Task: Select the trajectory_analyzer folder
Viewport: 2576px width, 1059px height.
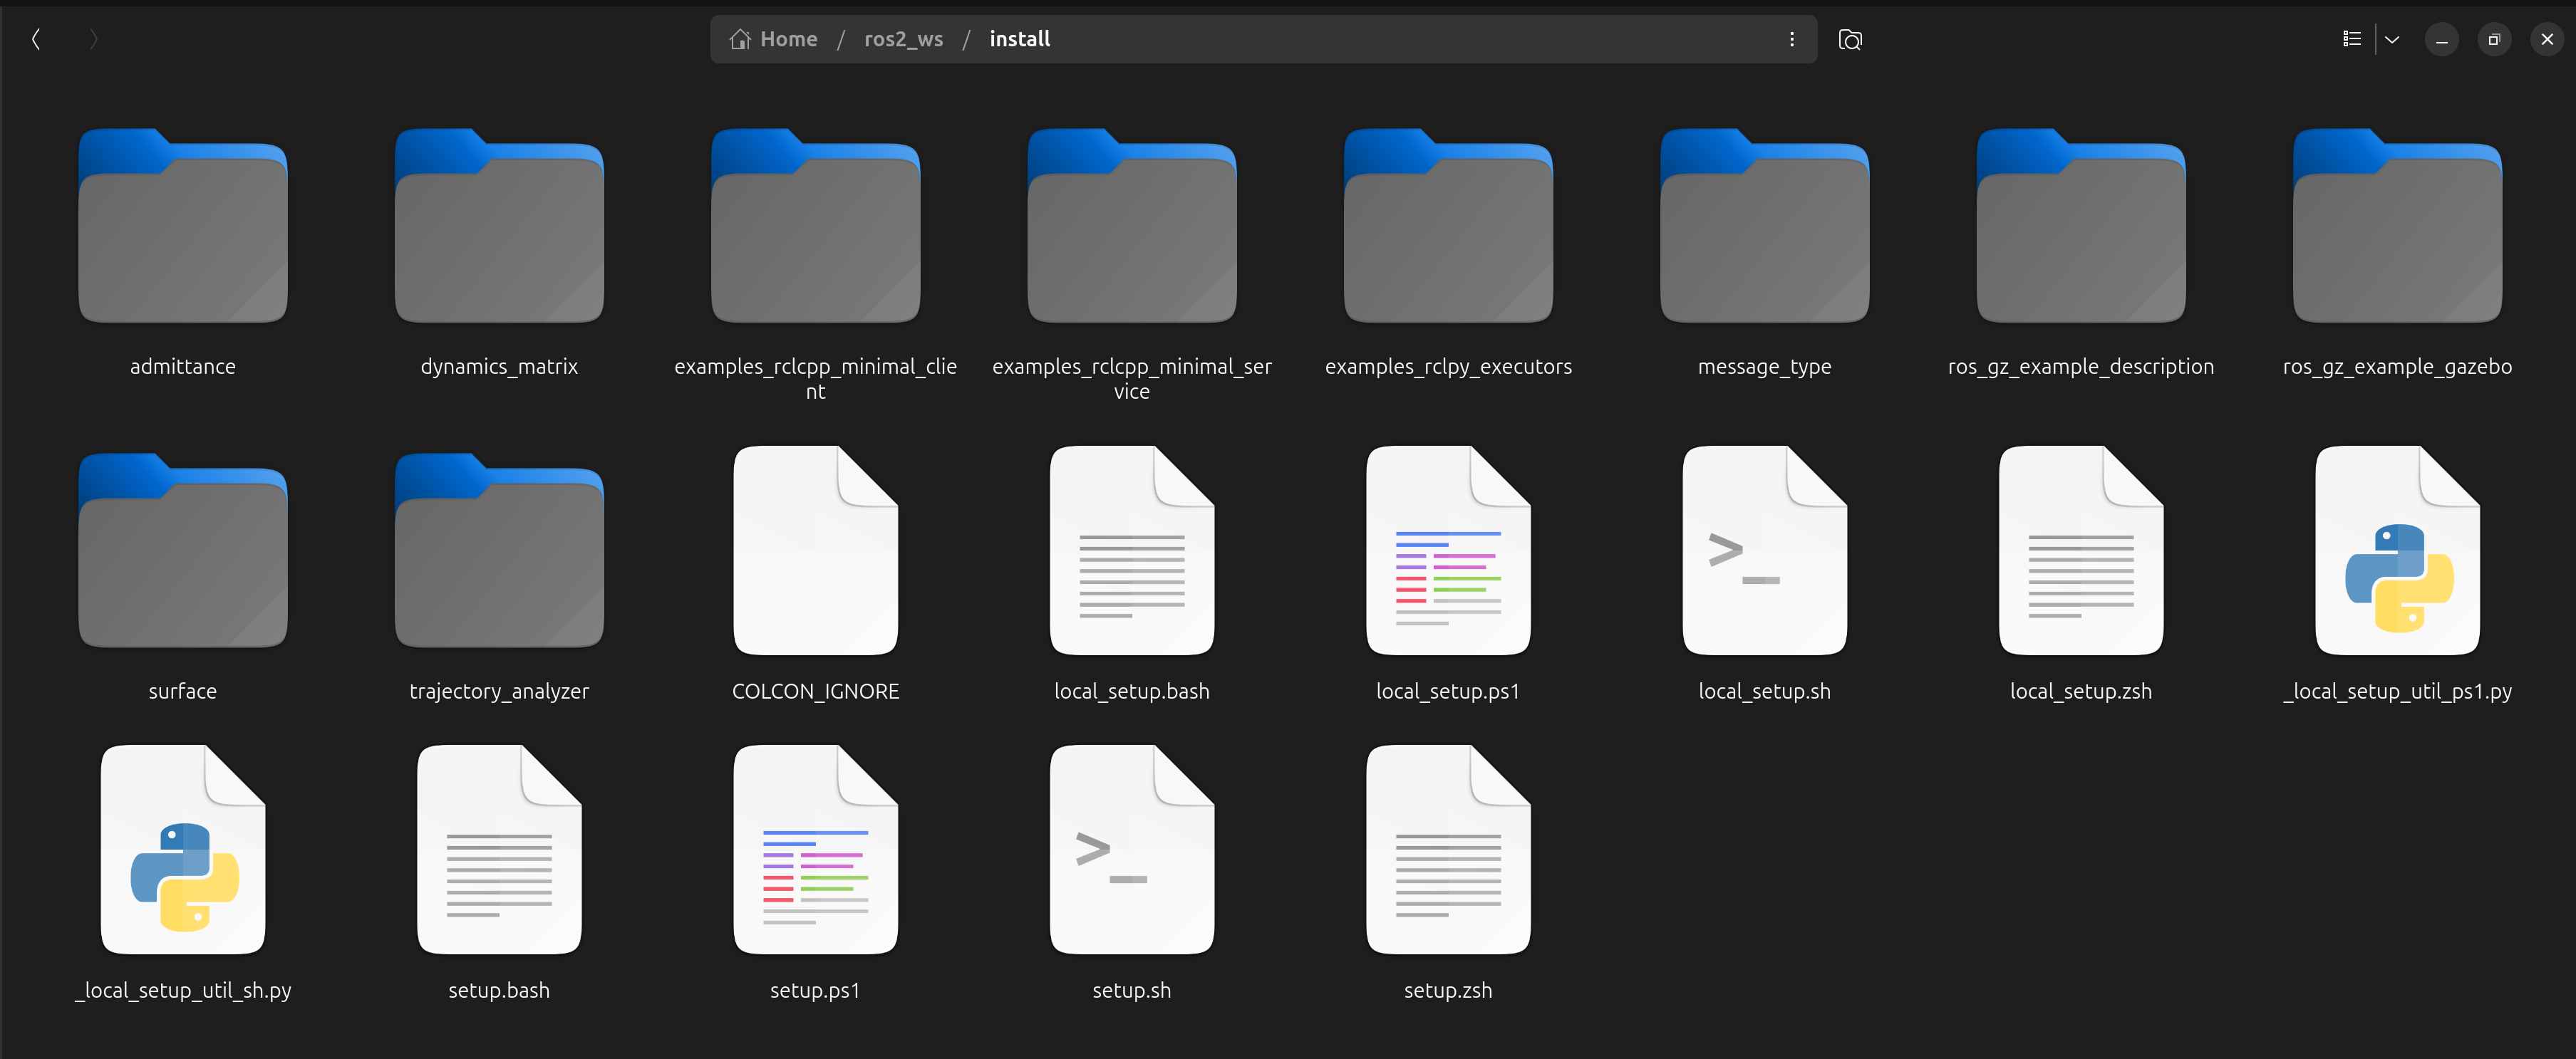Action: [499, 551]
